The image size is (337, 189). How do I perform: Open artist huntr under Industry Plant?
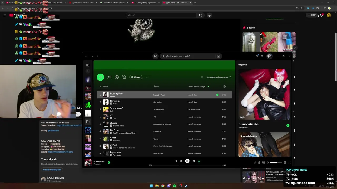pyautogui.click(x=112, y=96)
